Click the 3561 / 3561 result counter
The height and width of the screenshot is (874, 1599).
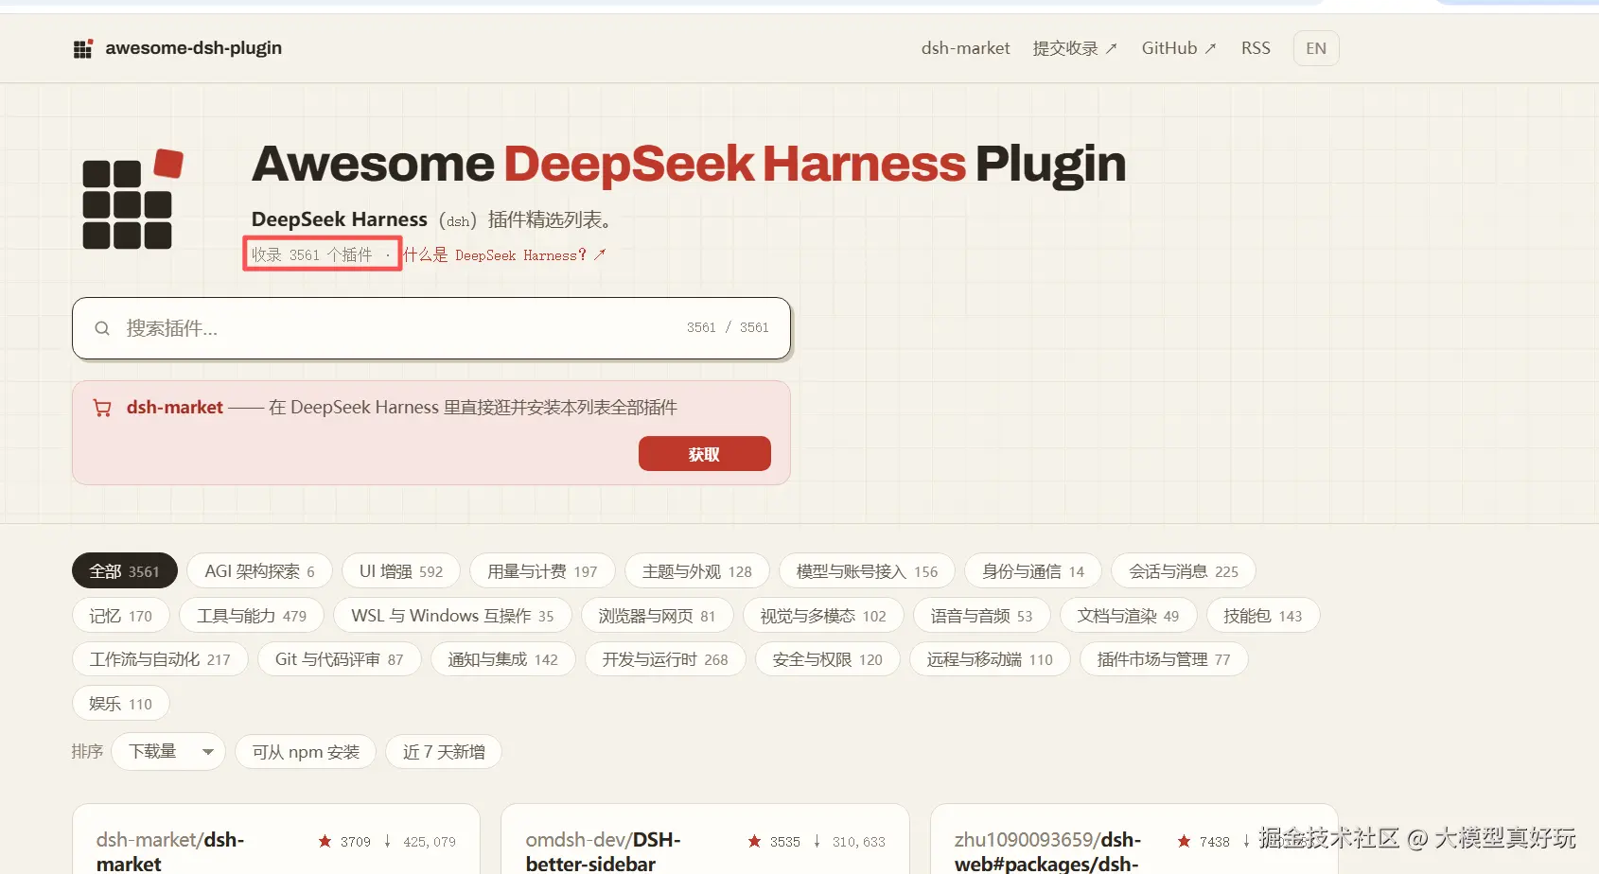(x=728, y=327)
